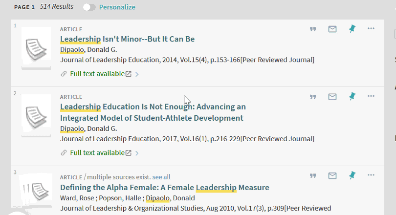
Task: Open more actions ellipsis for result 2
Action: point(371,96)
